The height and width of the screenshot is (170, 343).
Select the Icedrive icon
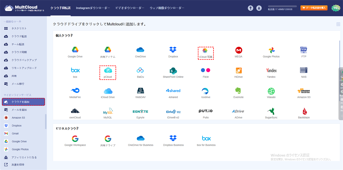(206, 91)
